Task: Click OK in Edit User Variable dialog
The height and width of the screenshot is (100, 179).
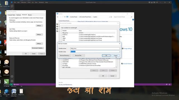Action: click(x=106, y=56)
